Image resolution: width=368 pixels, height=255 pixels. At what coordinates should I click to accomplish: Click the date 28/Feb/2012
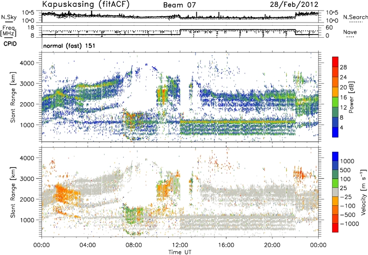[x=294, y=5]
